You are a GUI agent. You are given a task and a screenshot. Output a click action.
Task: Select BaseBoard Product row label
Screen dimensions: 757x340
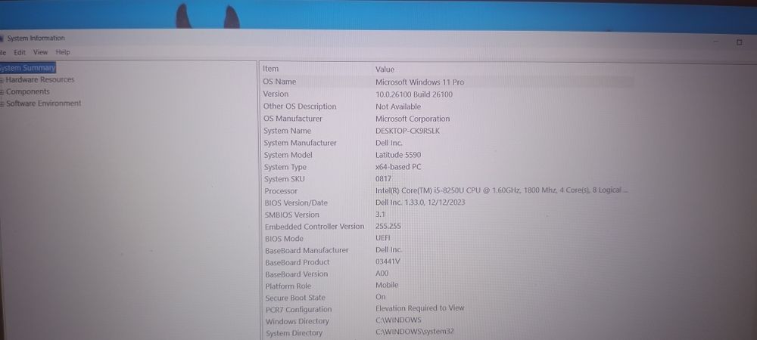click(x=298, y=262)
